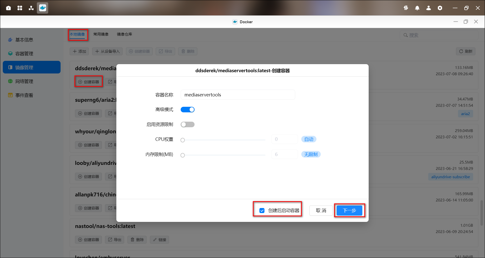Image resolution: width=485 pixels, height=258 pixels.
Task: Toggle the 高级模式 switch off
Action: click(x=187, y=110)
